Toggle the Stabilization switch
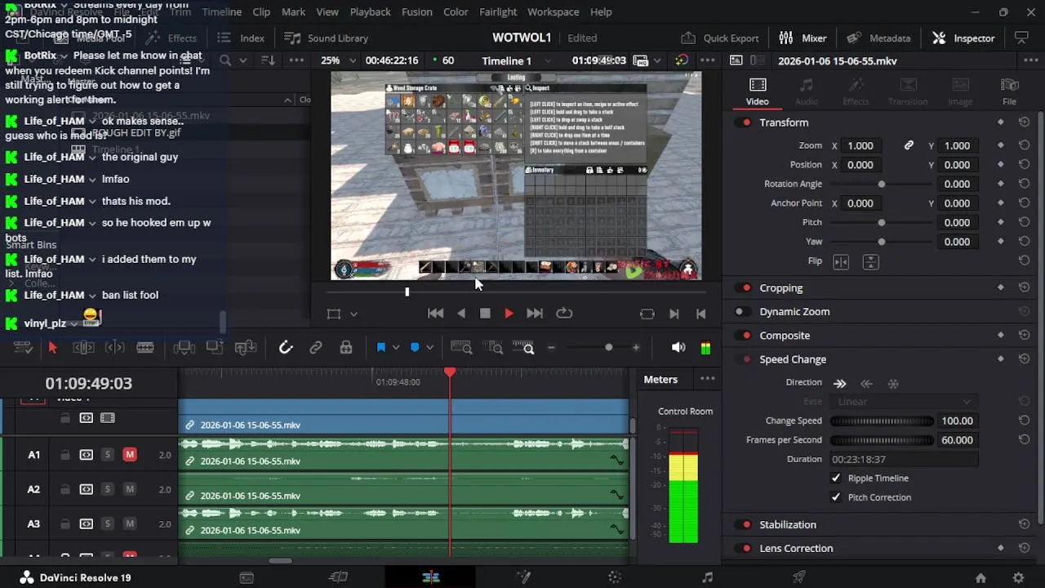The height and width of the screenshot is (588, 1045). coord(743,525)
